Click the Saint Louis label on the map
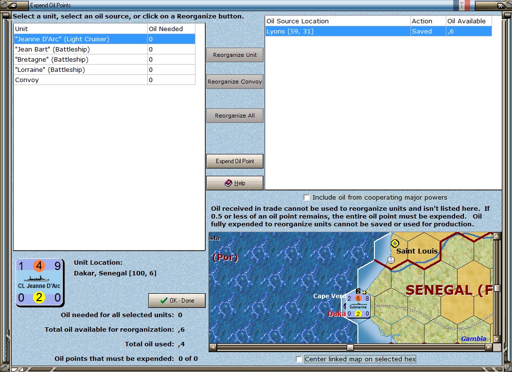The height and width of the screenshot is (372, 512). (x=417, y=251)
